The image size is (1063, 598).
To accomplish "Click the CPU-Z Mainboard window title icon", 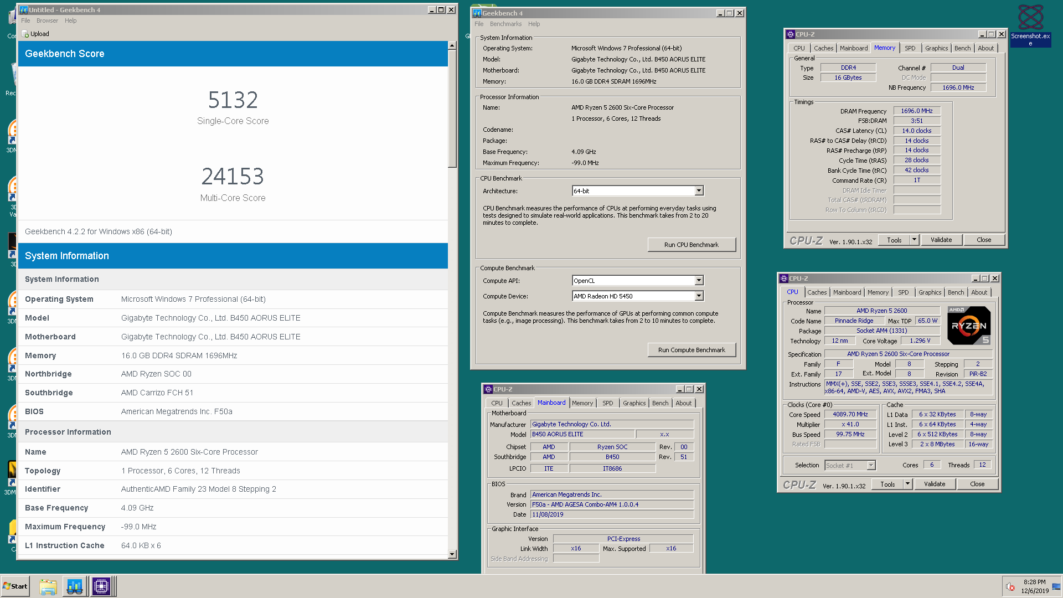I will pyautogui.click(x=488, y=389).
